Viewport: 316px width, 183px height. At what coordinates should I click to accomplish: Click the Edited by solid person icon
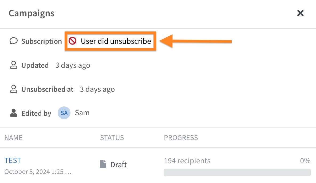[x=14, y=113]
